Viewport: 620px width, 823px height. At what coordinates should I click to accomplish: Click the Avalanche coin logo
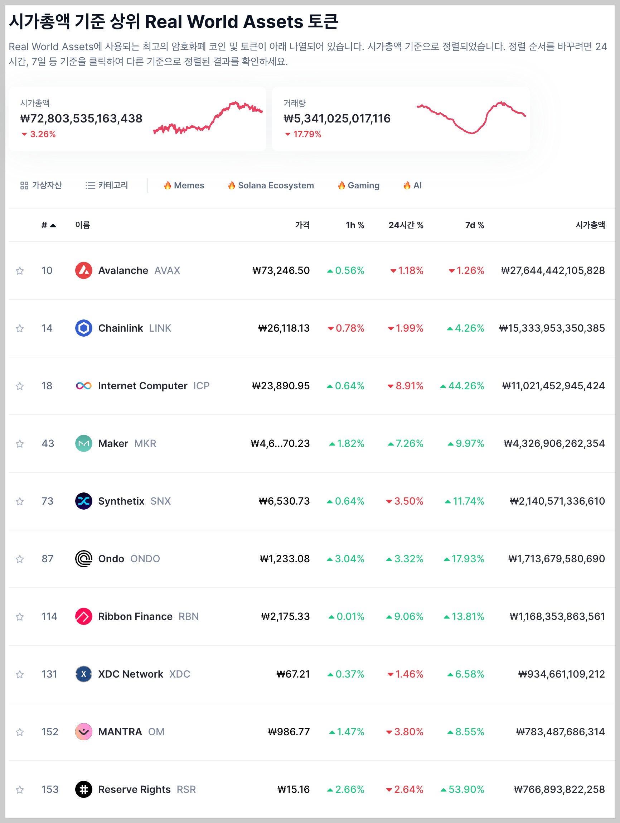pos(84,270)
